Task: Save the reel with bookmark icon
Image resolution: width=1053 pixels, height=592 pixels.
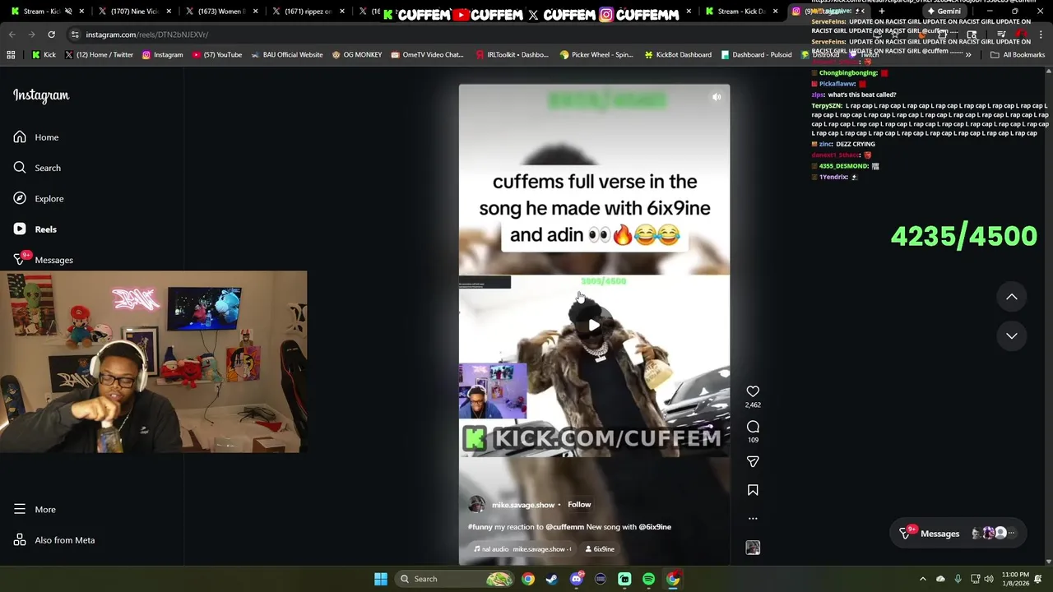Action: (753, 490)
